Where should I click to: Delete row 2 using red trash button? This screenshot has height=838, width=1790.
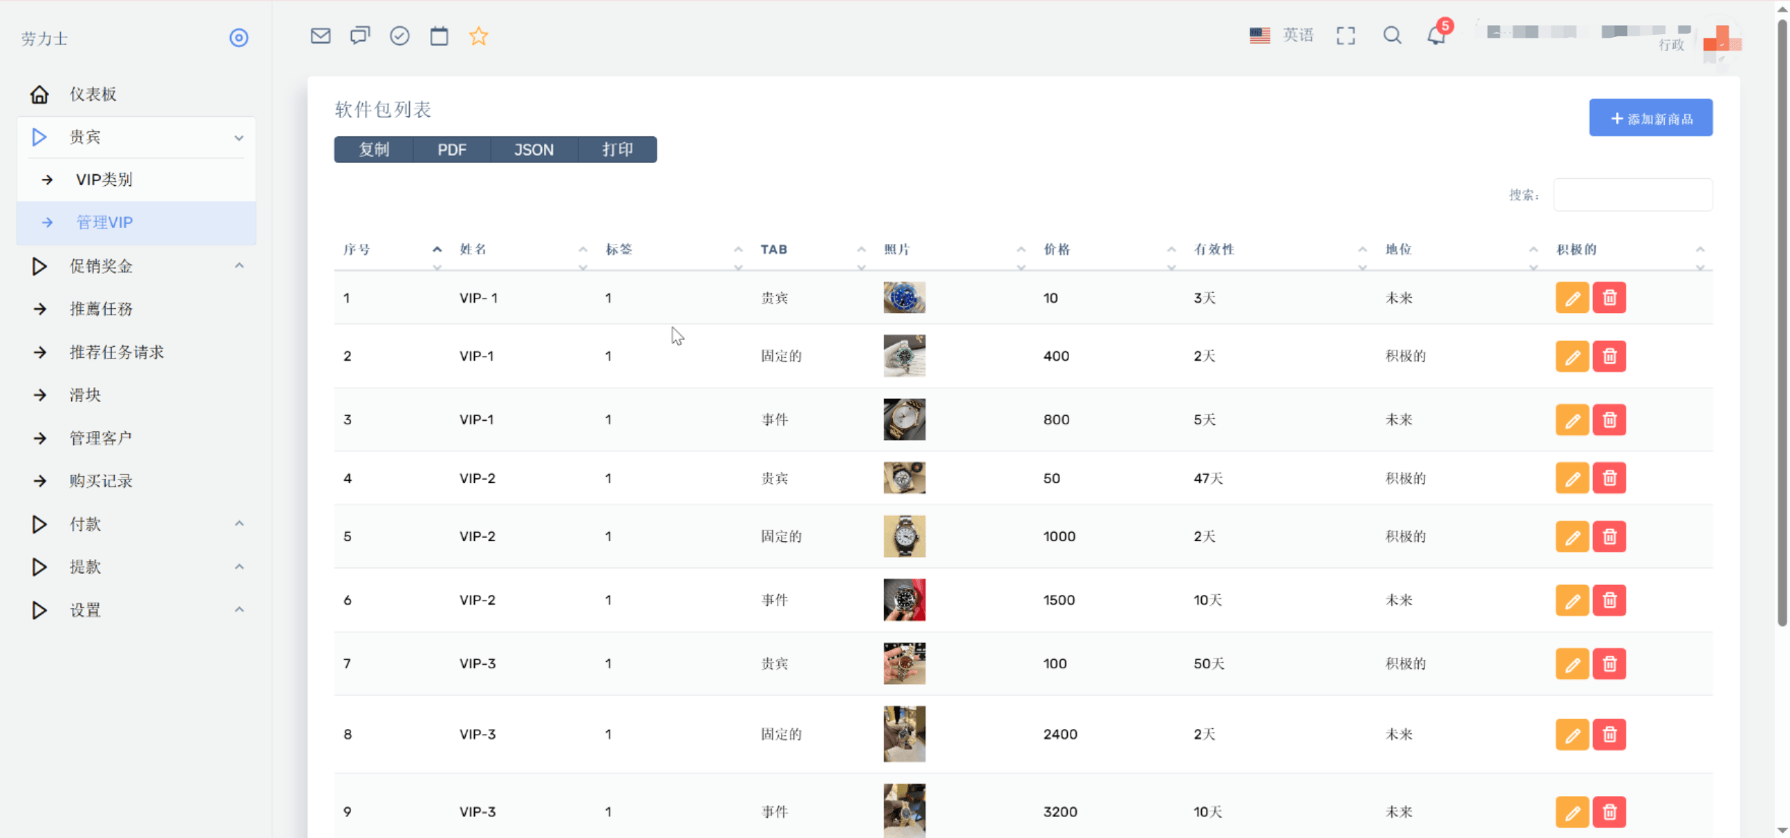(x=1609, y=356)
